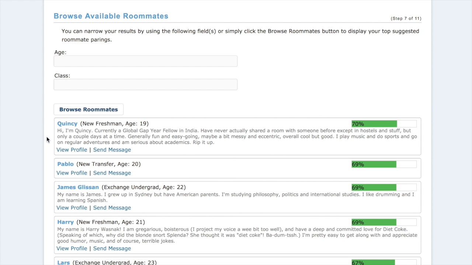Click James Glissan's 69% match bar

tap(384, 187)
